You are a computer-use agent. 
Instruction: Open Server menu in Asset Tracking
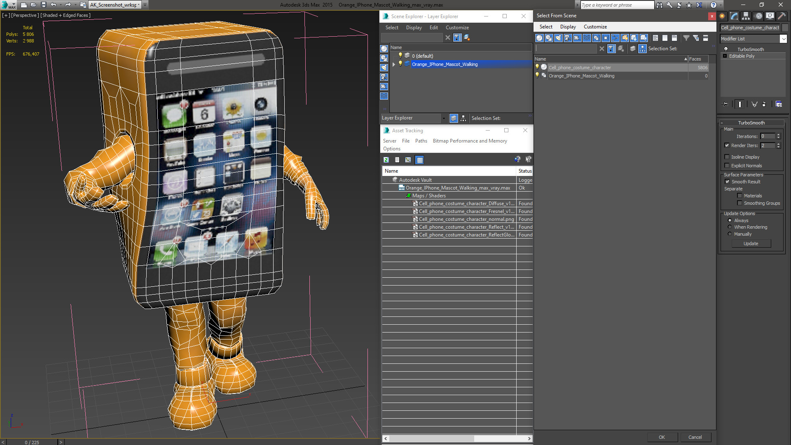coord(389,141)
